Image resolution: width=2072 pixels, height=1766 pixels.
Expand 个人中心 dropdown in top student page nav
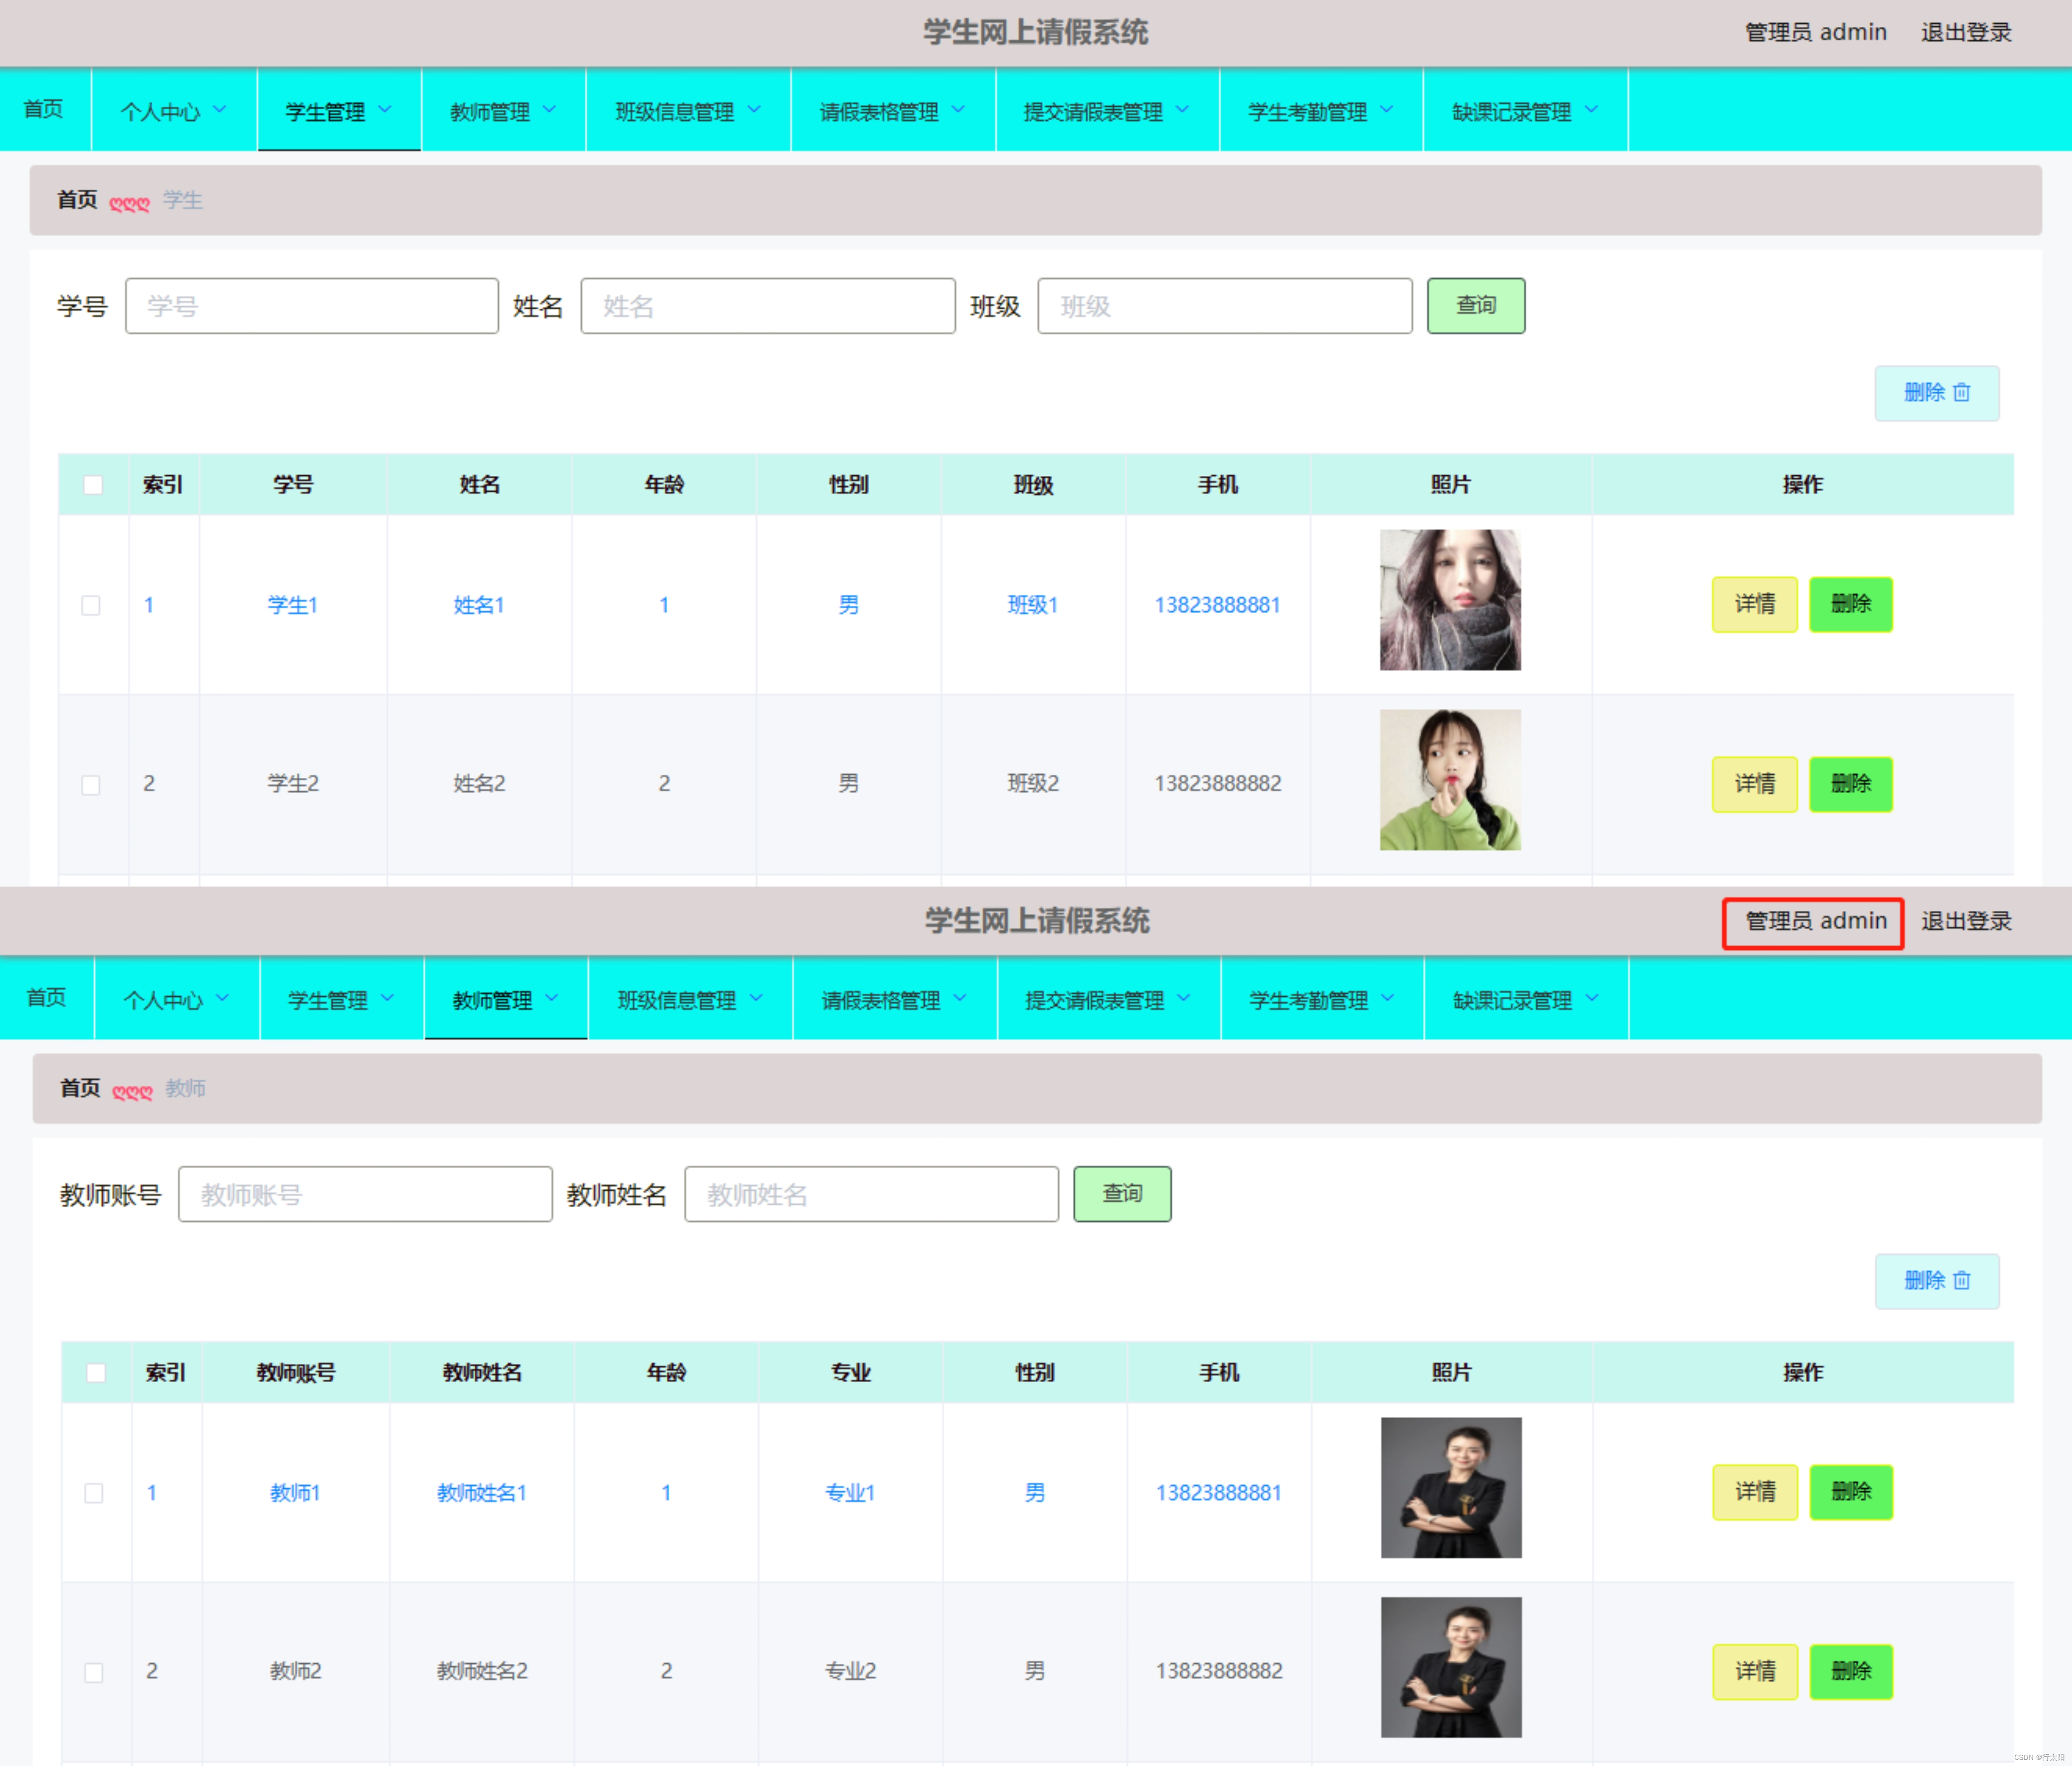point(173,111)
